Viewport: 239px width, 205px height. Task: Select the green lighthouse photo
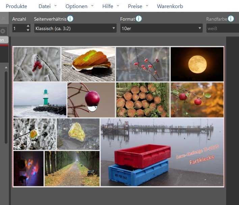tap(40, 100)
